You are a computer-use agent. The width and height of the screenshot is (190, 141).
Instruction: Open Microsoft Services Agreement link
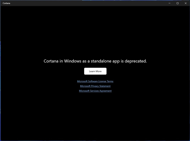pos(95,91)
